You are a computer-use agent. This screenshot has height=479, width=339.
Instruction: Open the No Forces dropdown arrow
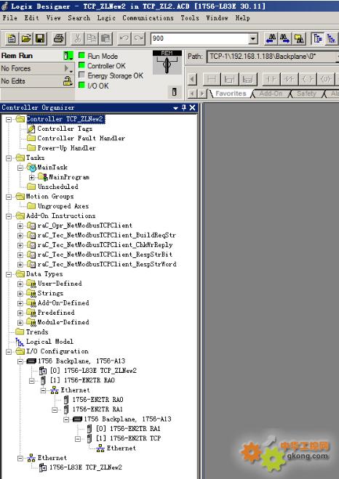[x=68, y=68]
